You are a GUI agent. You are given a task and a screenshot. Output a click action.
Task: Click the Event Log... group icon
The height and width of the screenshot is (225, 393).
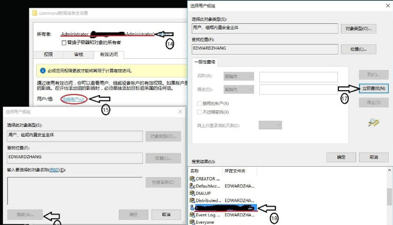pos(193,215)
